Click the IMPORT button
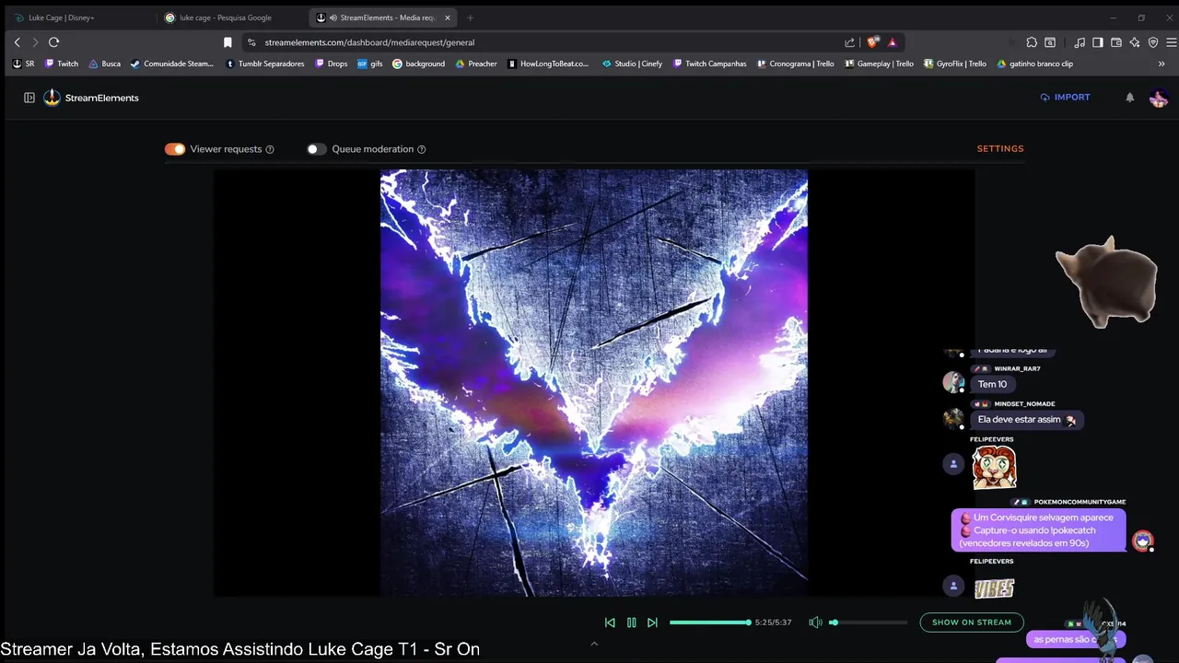 coord(1065,97)
